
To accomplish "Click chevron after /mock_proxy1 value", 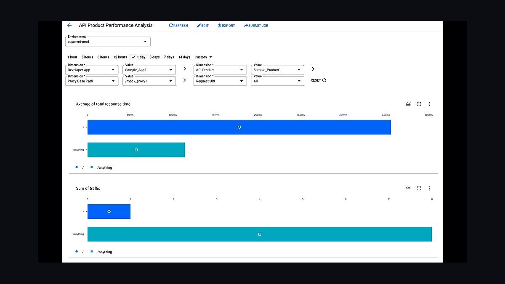I will [x=185, y=80].
